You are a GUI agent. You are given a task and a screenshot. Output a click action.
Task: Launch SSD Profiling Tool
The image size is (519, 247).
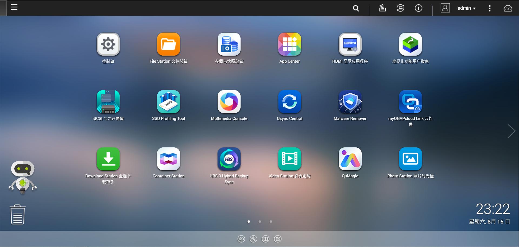pos(168,101)
